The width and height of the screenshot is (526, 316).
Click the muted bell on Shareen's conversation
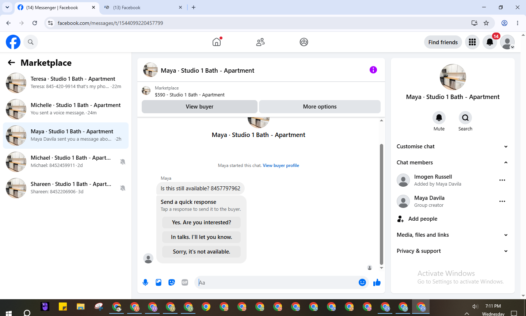click(x=123, y=188)
